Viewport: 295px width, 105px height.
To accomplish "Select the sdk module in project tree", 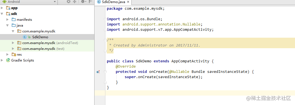I will (x=14, y=14).
